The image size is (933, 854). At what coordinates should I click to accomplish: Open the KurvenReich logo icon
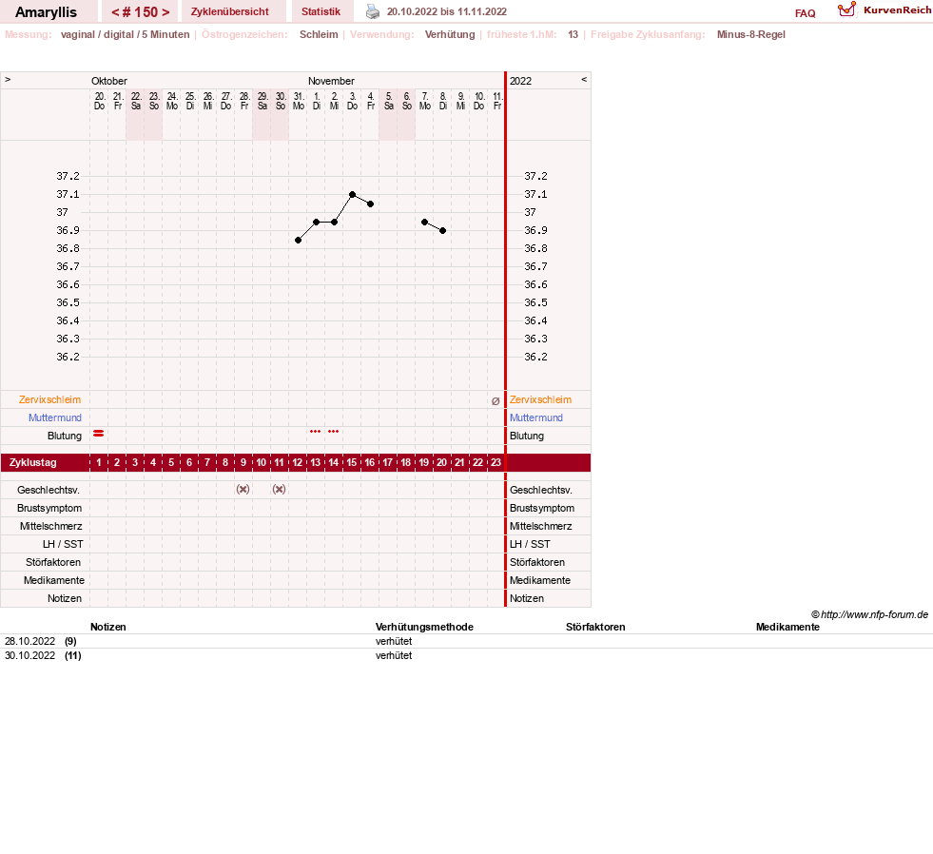point(846,10)
